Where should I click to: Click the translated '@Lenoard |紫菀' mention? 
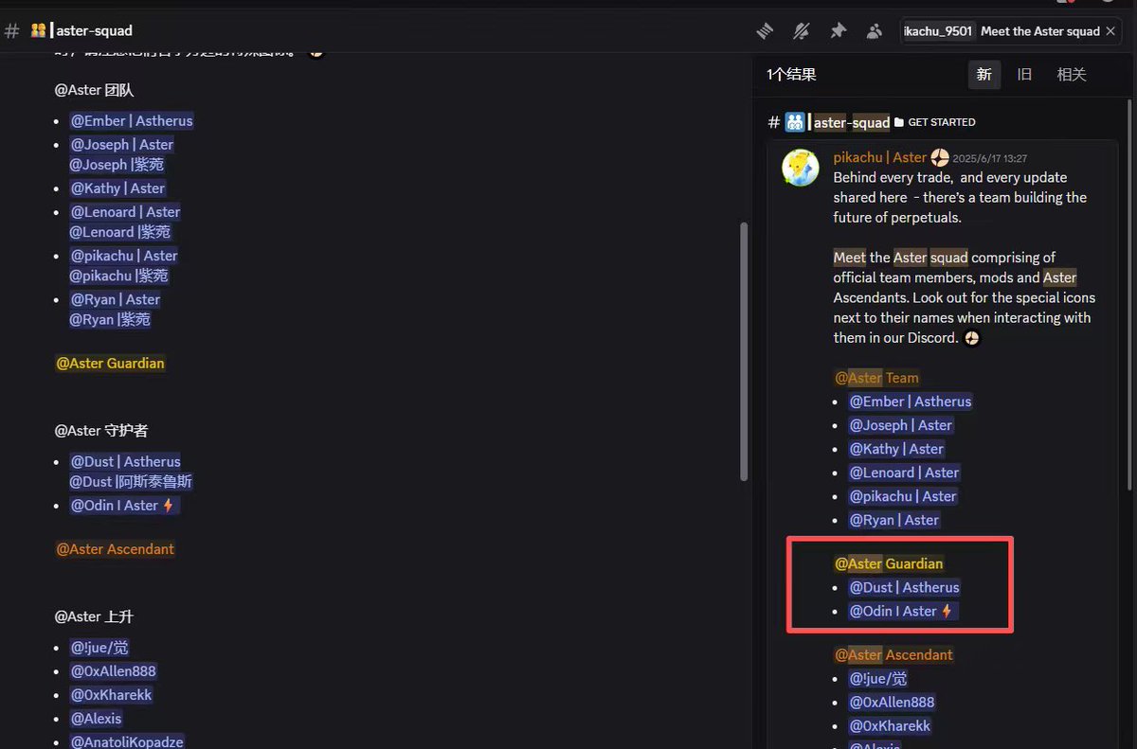(120, 231)
